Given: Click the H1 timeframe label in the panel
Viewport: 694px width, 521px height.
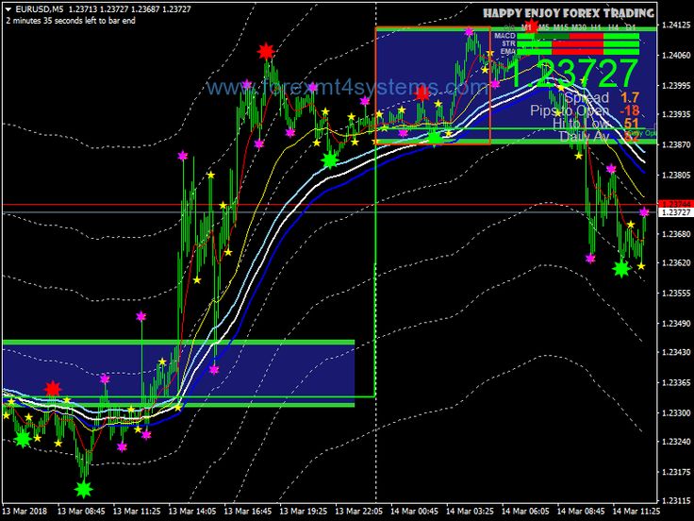Looking at the screenshot, I should (596, 27).
